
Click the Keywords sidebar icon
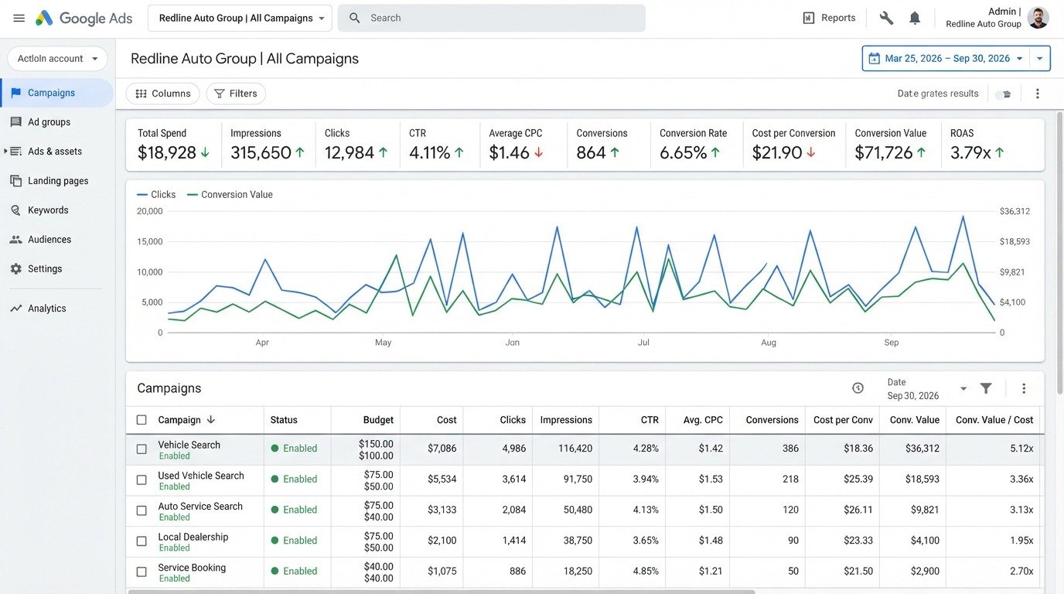point(15,210)
